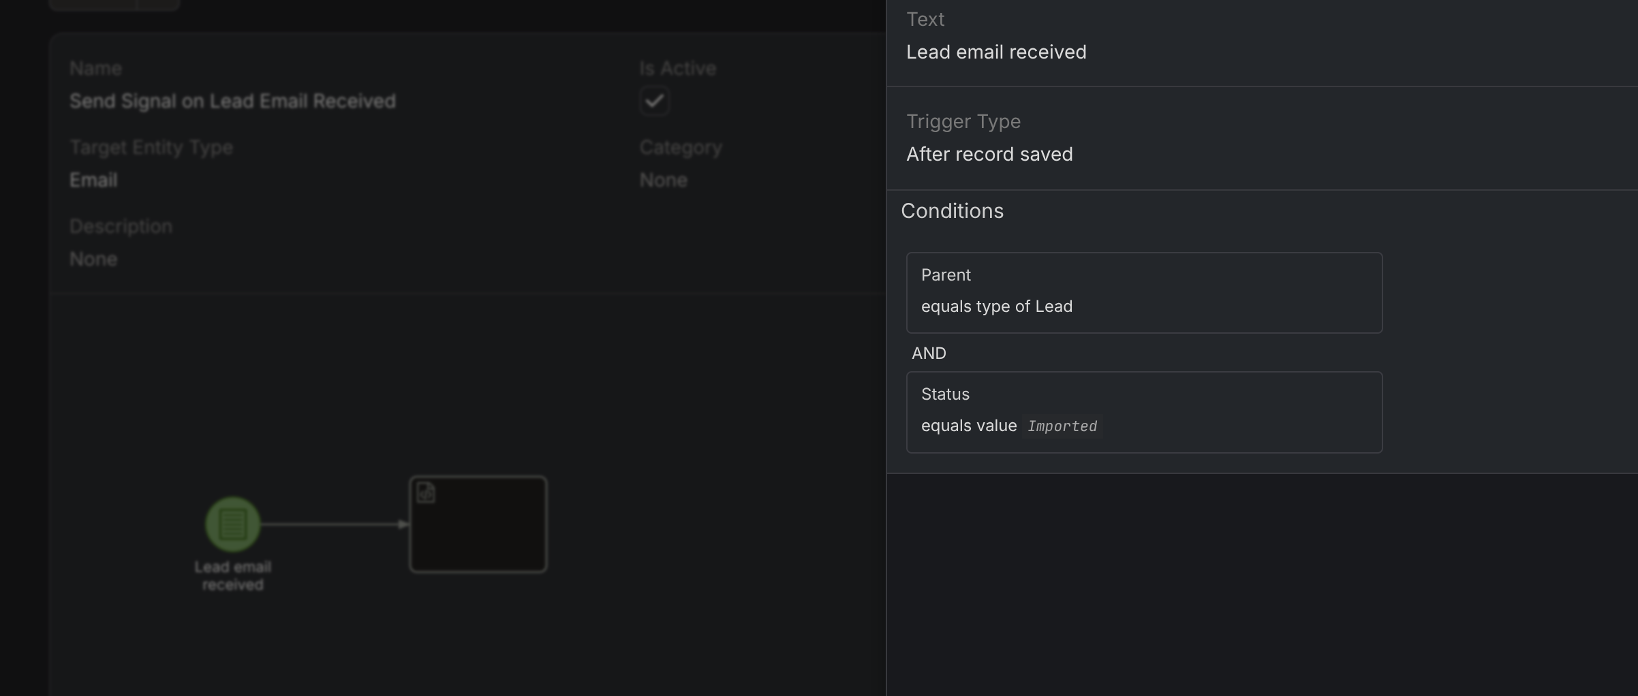Toggle the Is Active checkbox
The image size is (1638, 696).
(x=654, y=101)
